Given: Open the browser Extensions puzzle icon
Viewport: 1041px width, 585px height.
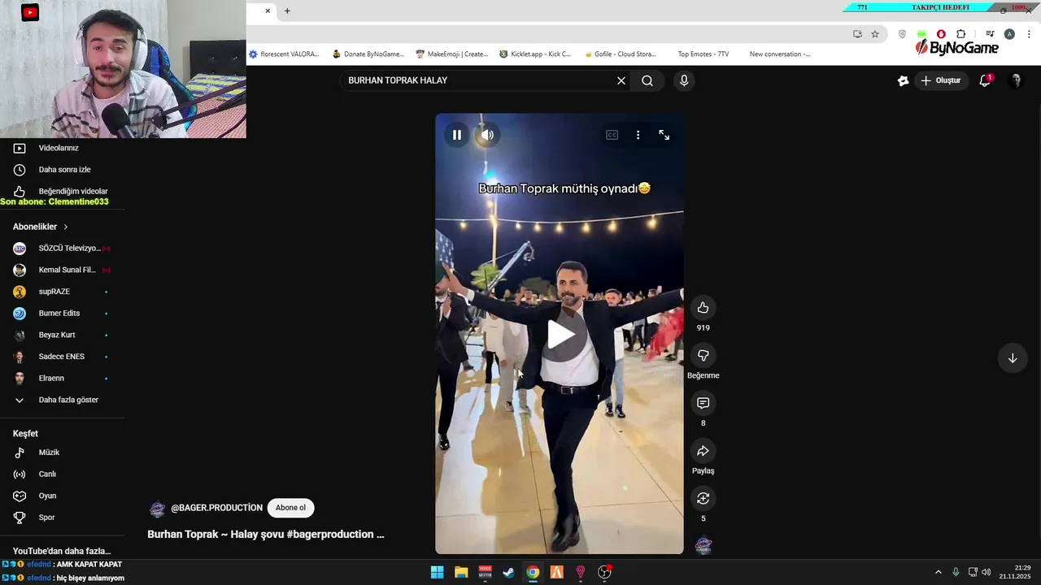Looking at the screenshot, I should (960, 34).
